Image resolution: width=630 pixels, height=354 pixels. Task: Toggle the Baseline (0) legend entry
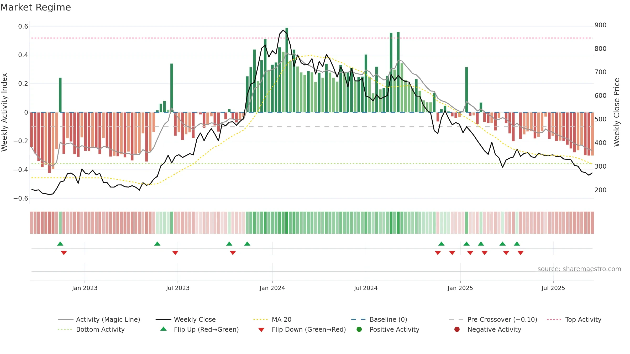(x=379, y=319)
